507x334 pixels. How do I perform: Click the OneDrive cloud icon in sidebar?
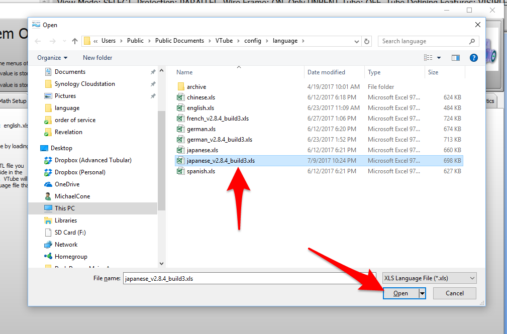point(48,184)
